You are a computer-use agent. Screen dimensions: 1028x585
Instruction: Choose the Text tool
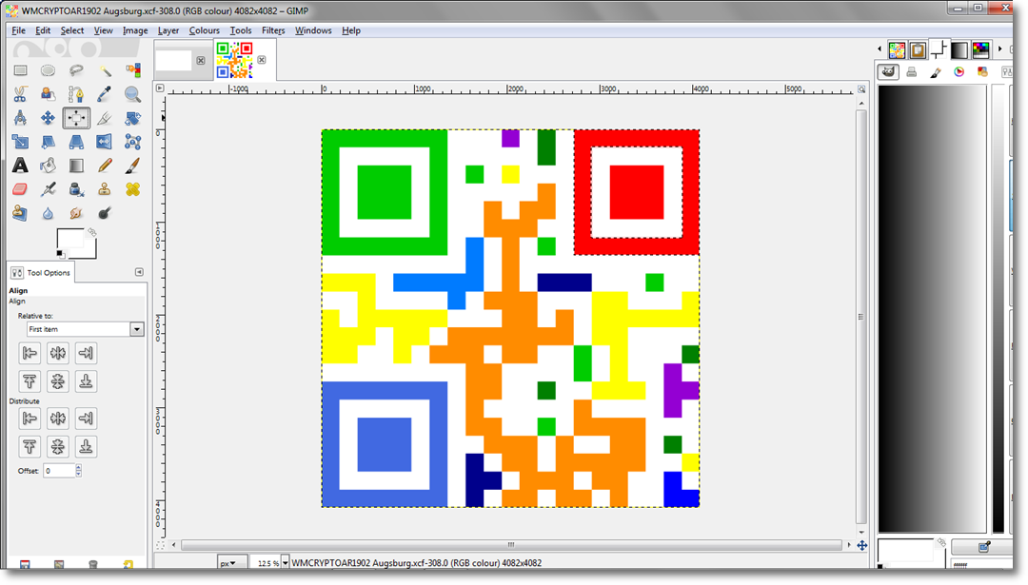(20, 166)
